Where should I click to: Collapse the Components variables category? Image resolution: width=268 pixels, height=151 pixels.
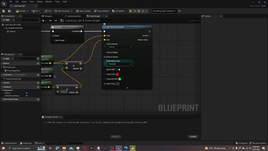2,91
